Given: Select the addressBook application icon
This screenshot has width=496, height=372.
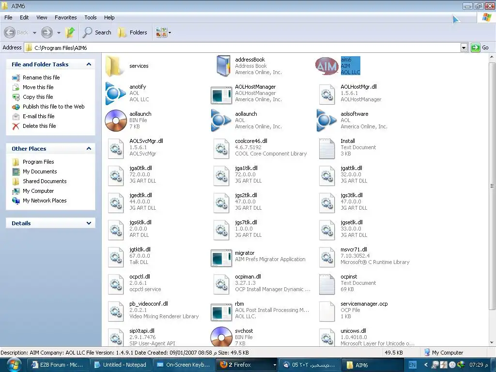Looking at the screenshot, I should 223,66.
